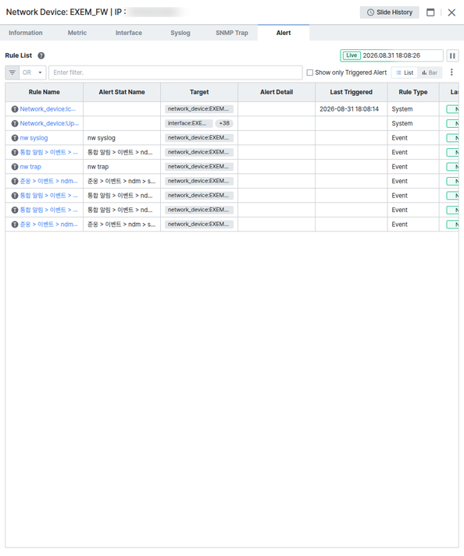Open the Network_device:Up... rule link

49,123
